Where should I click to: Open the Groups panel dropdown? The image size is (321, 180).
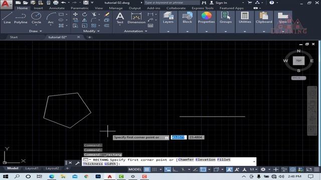226,31
